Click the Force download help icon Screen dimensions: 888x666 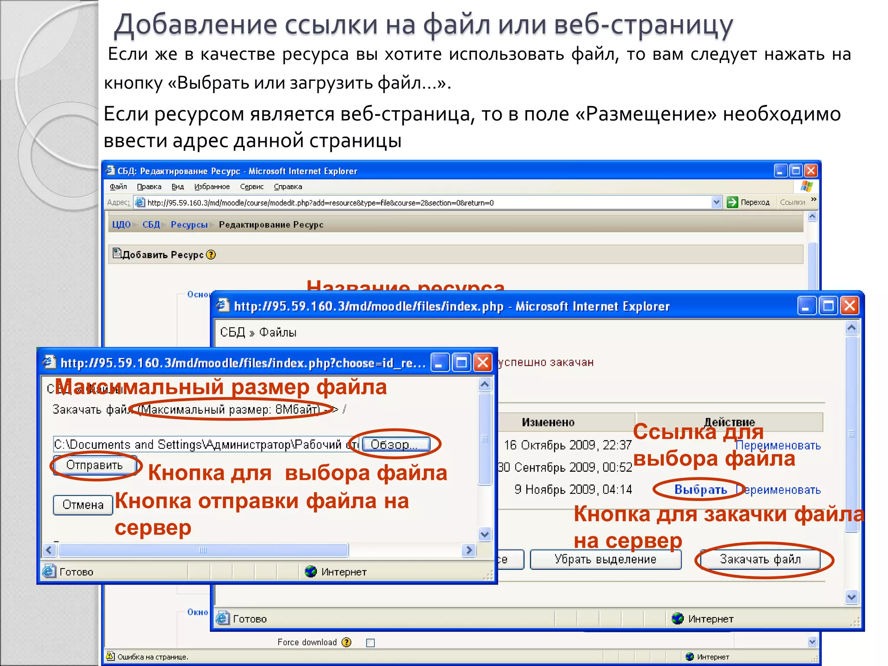click(346, 642)
